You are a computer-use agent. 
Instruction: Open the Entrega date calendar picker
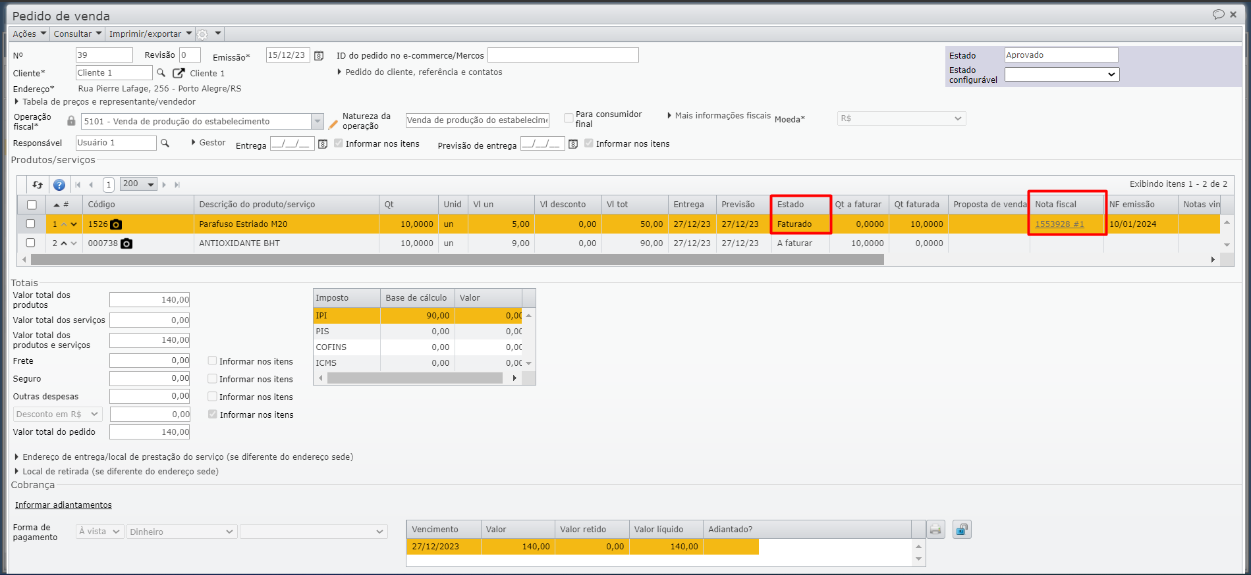(x=323, y=144)
